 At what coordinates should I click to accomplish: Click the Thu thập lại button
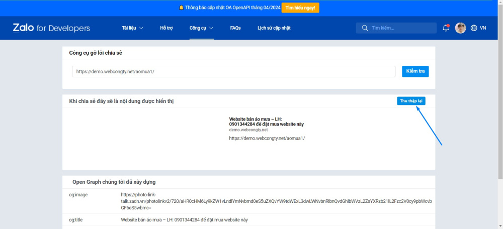[410, 101]
